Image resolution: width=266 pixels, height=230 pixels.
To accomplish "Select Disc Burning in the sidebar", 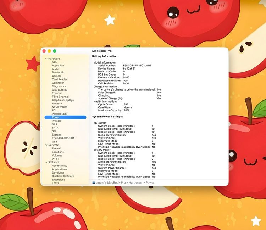I will (x=60, y=90).
